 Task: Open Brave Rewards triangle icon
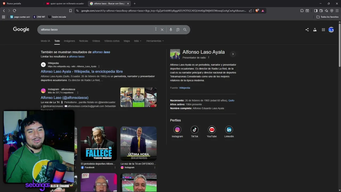[263, 11]
